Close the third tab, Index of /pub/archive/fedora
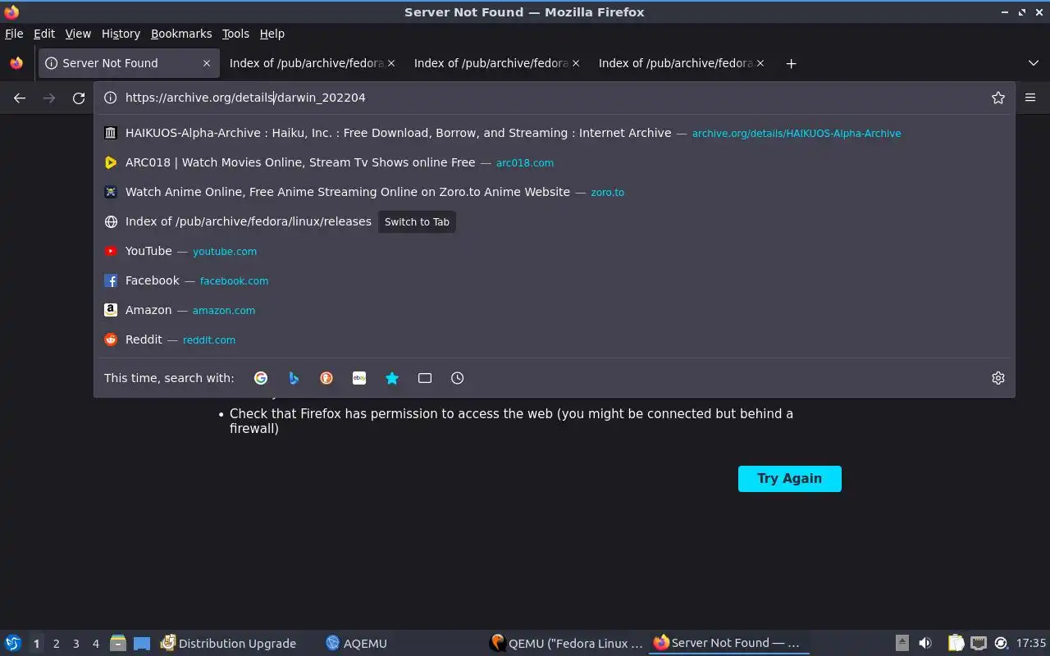Image resolution: width=1050 pixels, height=656 pixels. click(576, 63)
